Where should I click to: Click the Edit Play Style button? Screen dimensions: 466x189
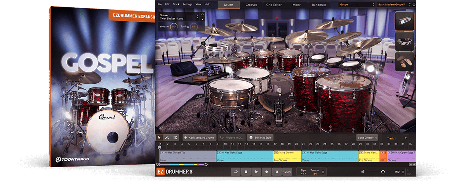coord(261,137)
